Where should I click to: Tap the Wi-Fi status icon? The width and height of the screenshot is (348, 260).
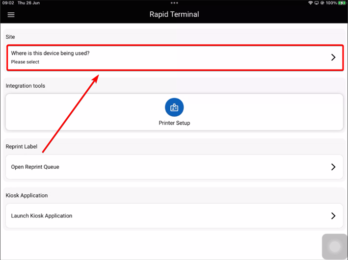coord(310,3)
